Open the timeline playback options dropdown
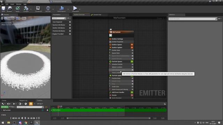The width and height of the screenshot is (223, 125). coord(15,104)
